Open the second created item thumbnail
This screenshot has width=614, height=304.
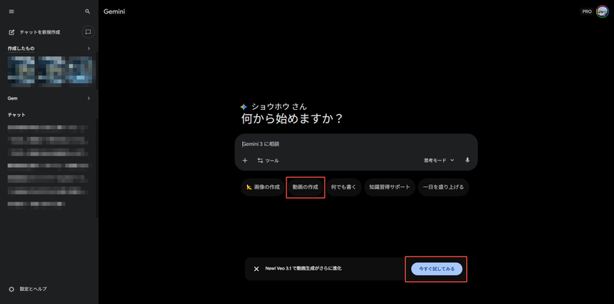(x=52, y=71)
